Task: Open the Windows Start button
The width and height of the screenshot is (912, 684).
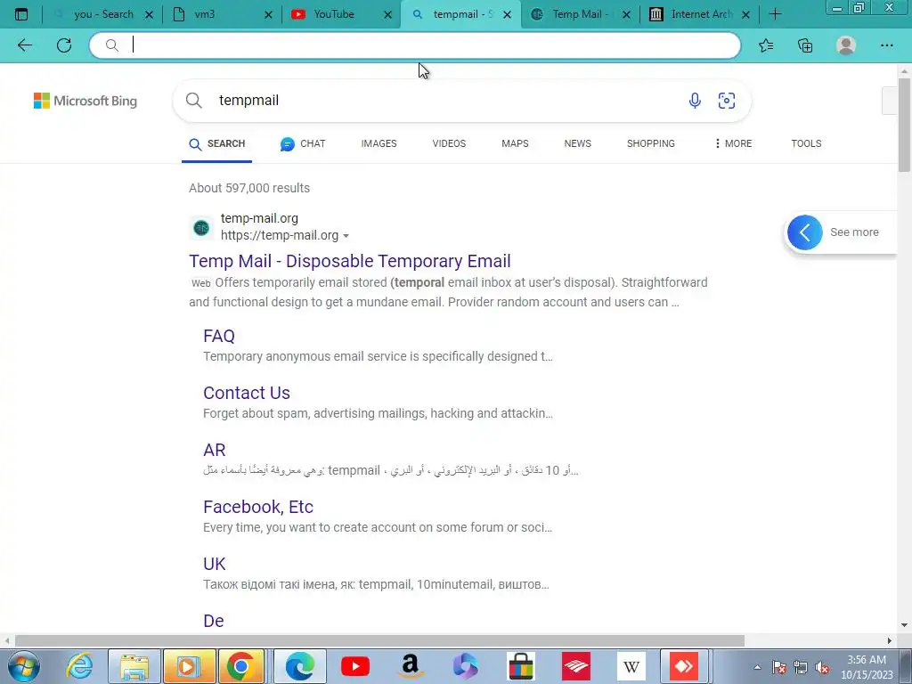Action: (x=24, y=666)
